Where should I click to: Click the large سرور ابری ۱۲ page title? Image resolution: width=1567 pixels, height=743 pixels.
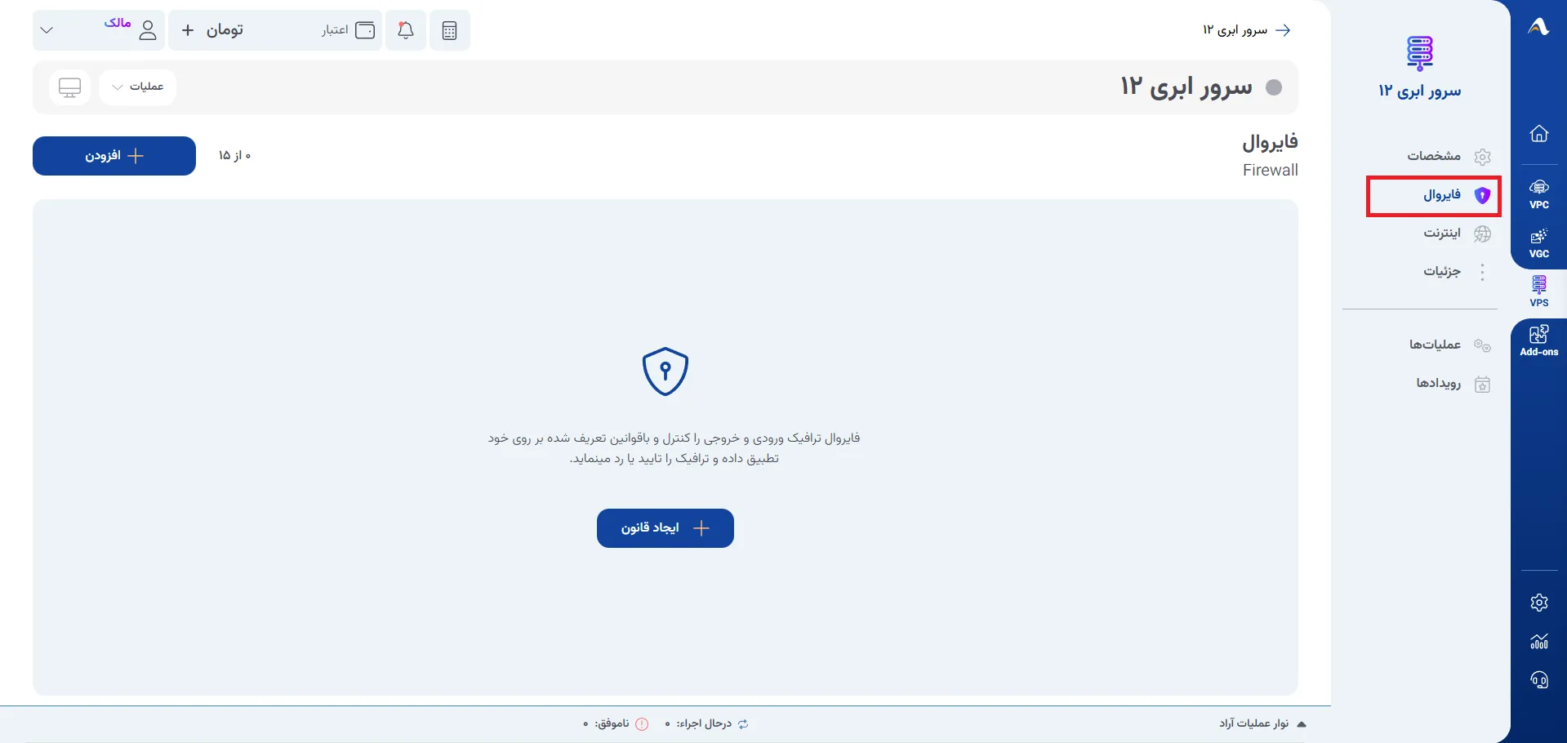coord(1186,87)
